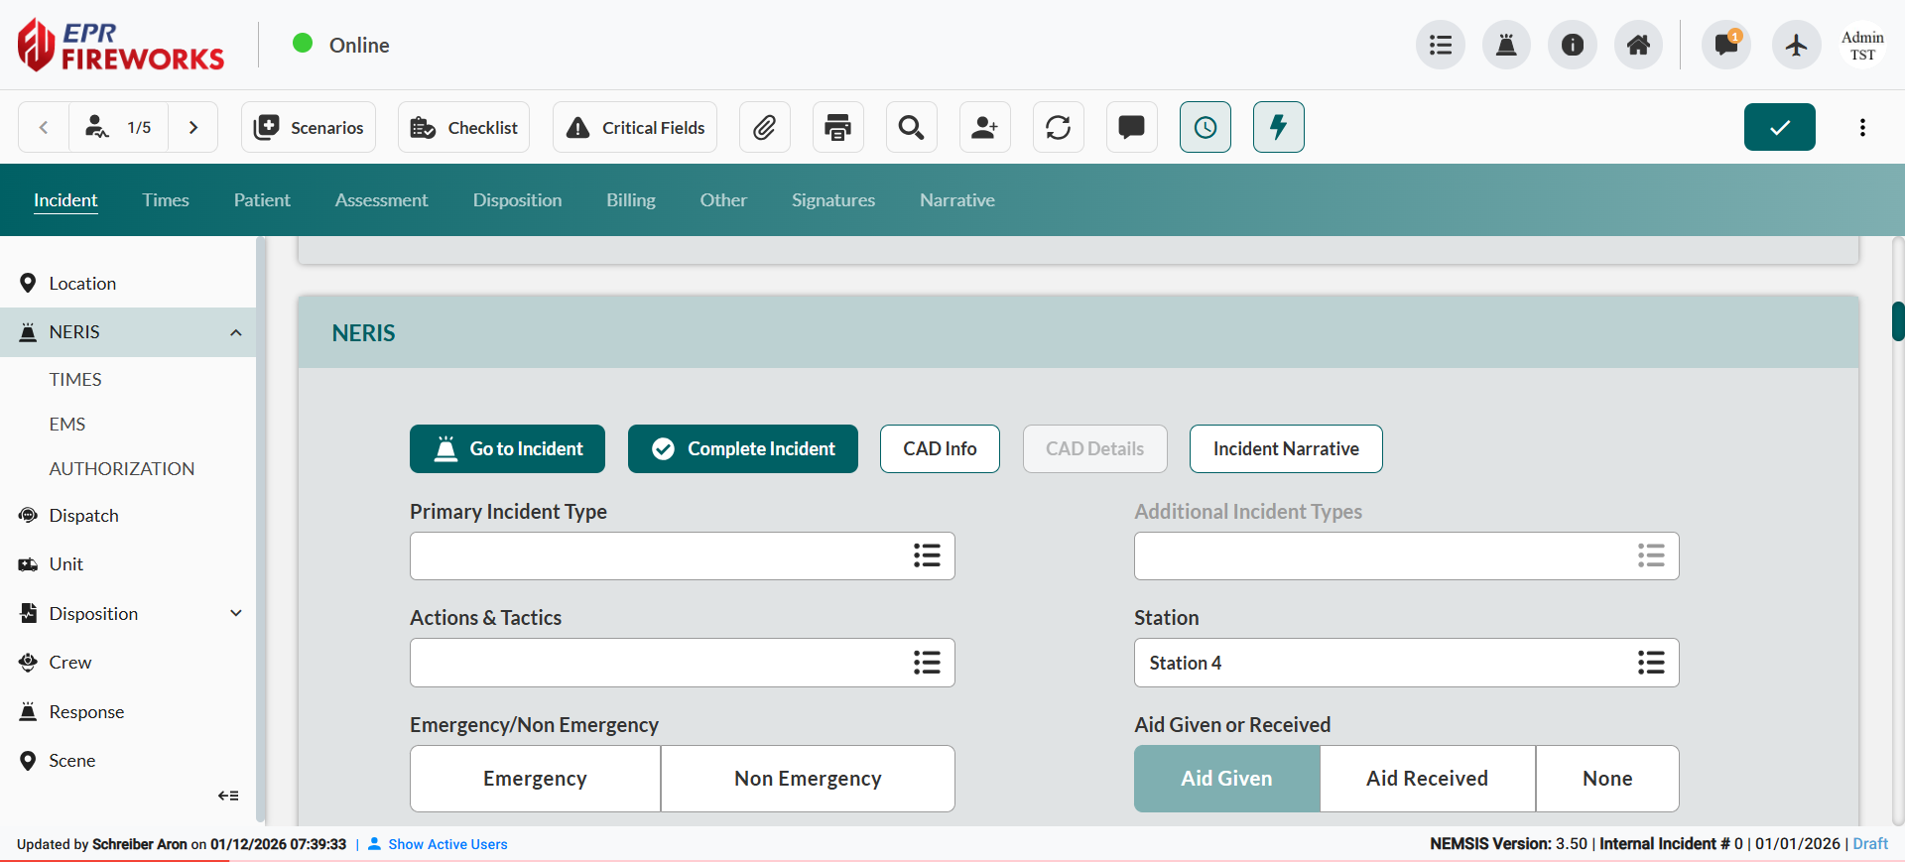
Task: Collapse the NERIS sidebar section
Action: point(236,332)
